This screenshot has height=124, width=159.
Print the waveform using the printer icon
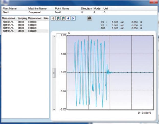click(x=89, y=18)
